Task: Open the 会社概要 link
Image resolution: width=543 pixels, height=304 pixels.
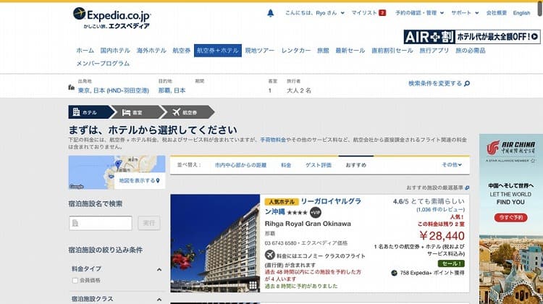Action: [496, 13]
